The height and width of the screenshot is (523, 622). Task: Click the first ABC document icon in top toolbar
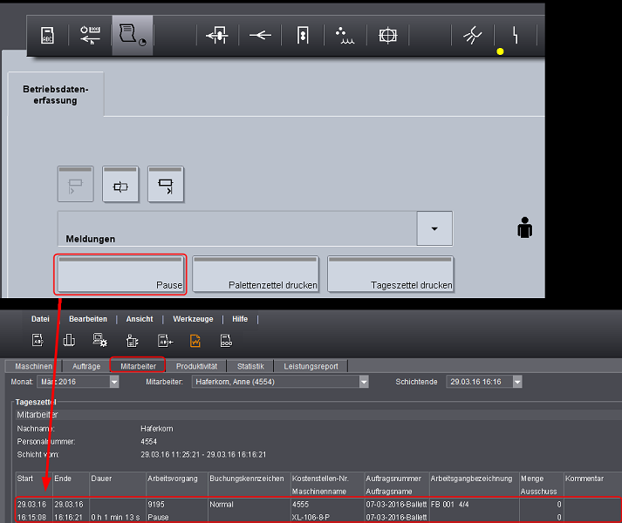48,36
